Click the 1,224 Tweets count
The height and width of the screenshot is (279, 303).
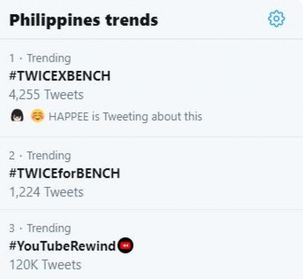46,192
